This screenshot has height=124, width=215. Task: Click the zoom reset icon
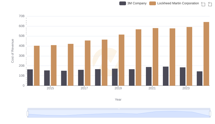tap(210, 4)
